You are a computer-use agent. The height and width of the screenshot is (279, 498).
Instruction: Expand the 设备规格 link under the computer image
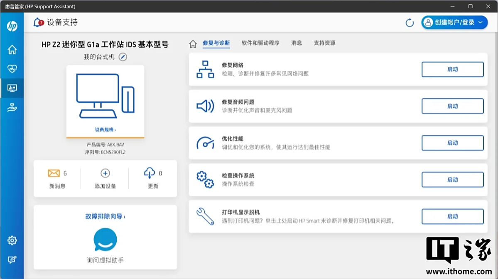tap(105, 130)
